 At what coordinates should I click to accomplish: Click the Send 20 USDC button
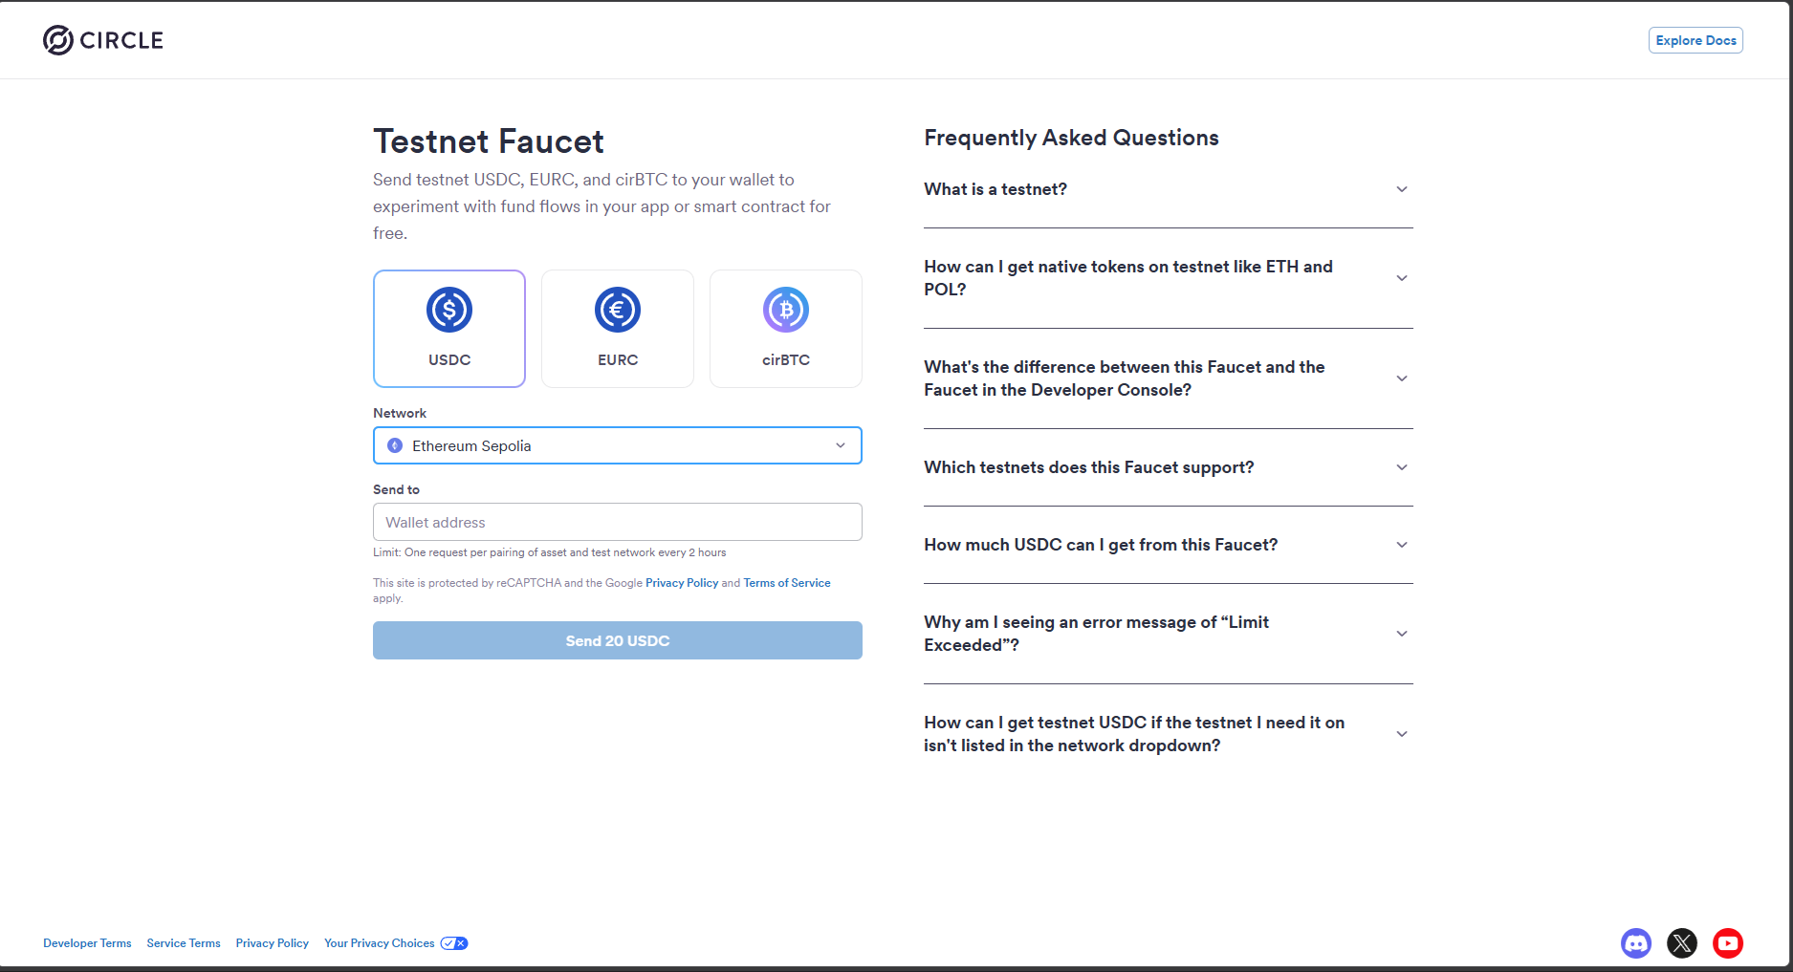(618, 640)
